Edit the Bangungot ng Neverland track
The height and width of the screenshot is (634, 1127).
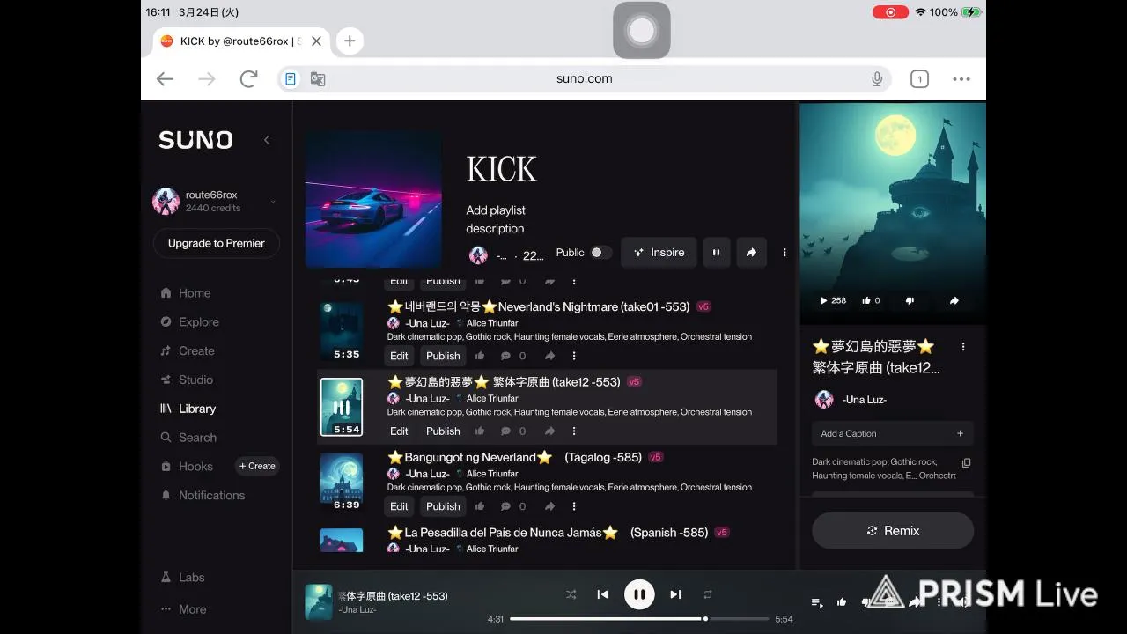coord(399,506)
